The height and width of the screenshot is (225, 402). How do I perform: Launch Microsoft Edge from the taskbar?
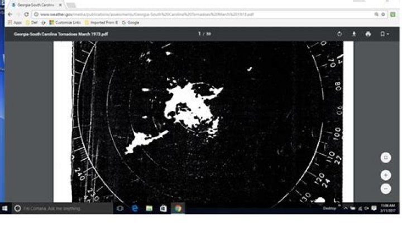tap(135, 208)
